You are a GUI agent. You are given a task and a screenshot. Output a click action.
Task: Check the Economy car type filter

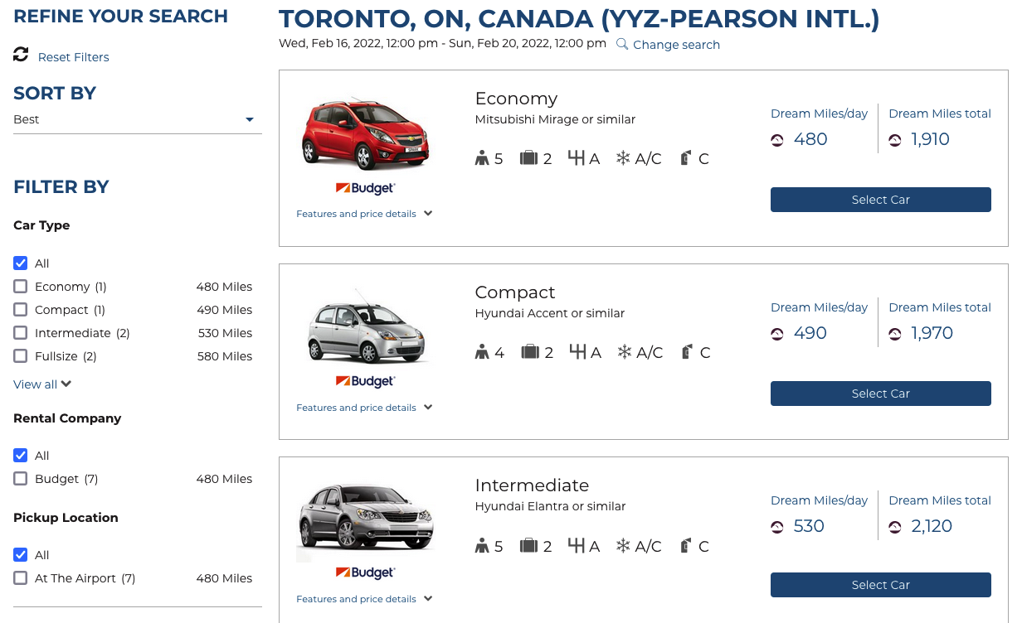(21, 287)
